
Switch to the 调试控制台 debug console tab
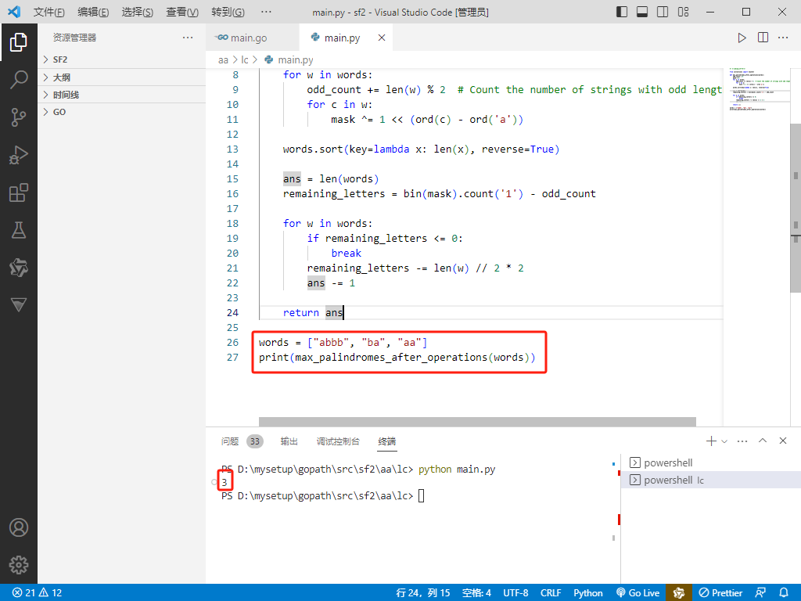(338, 441)
